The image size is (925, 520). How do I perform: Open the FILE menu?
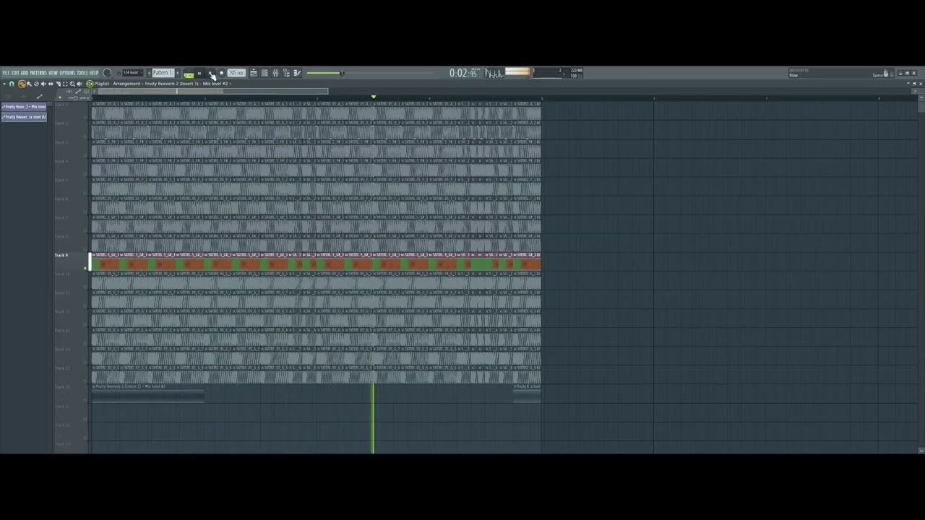6,73
